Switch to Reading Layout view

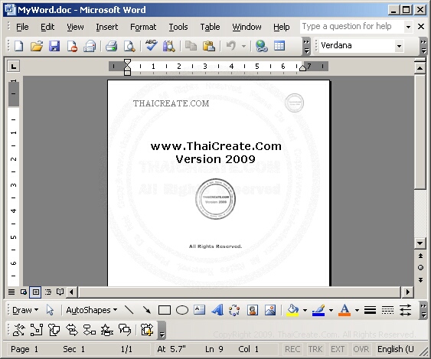tap(60, 292)
